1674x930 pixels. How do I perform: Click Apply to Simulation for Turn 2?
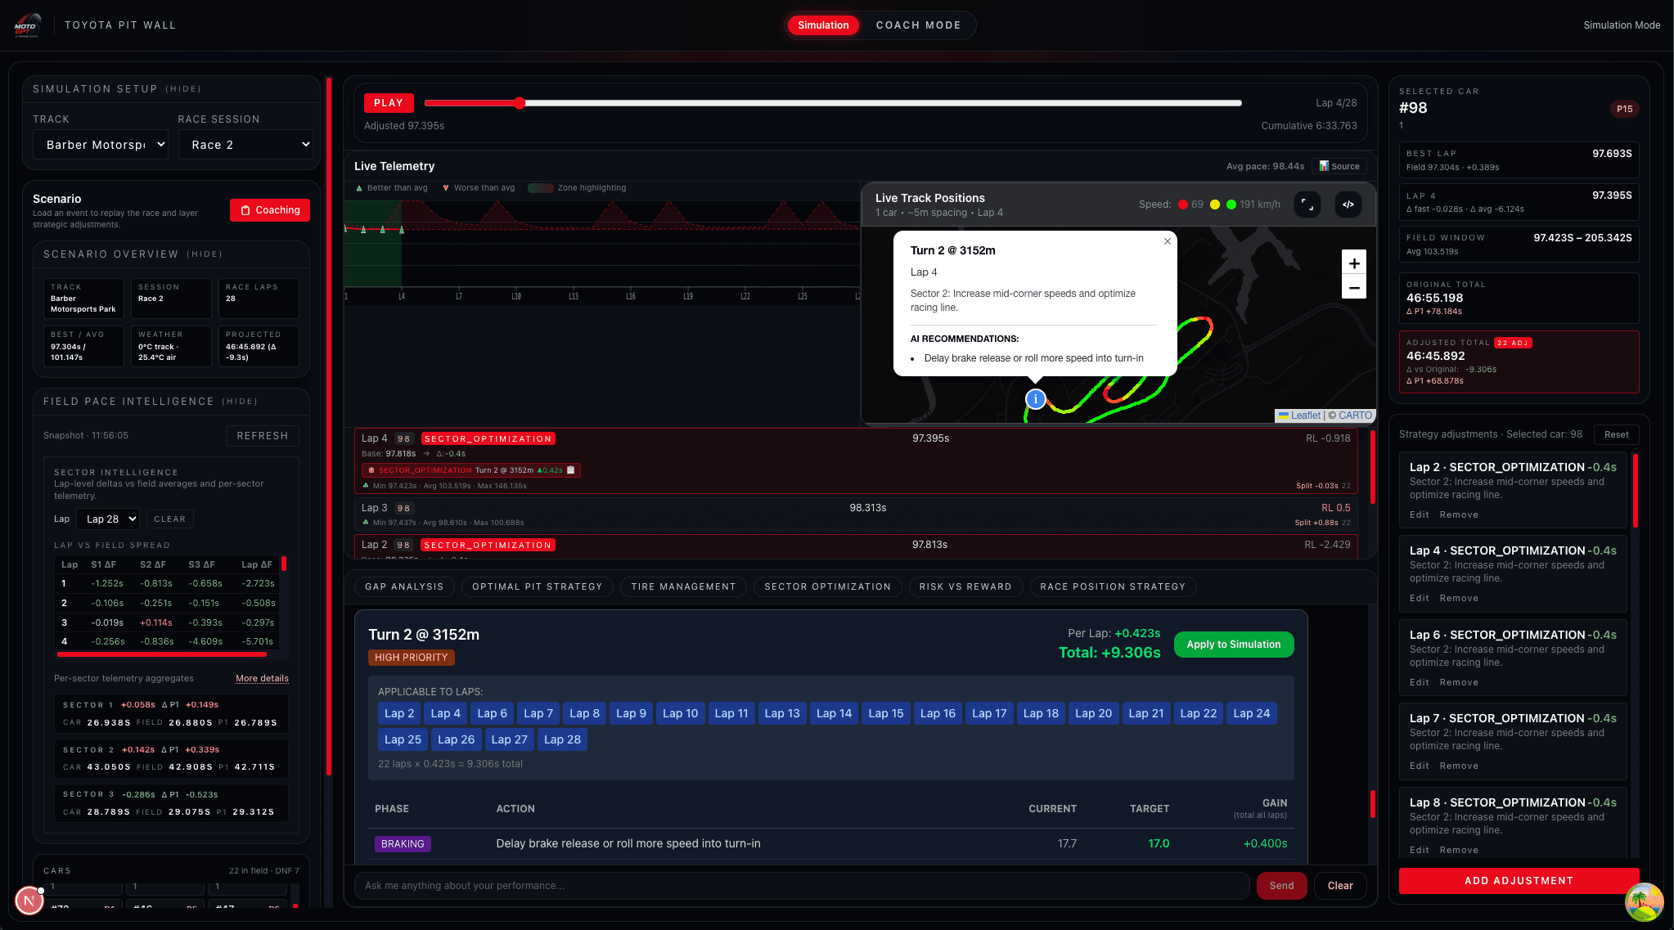(x=1234, y=645)
